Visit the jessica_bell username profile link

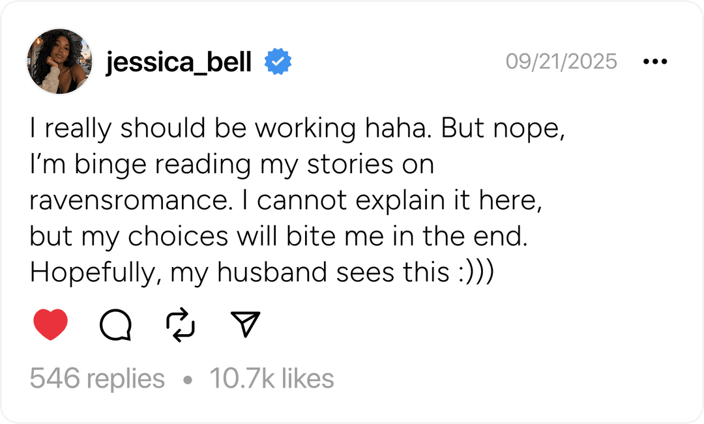coord(179,63)
